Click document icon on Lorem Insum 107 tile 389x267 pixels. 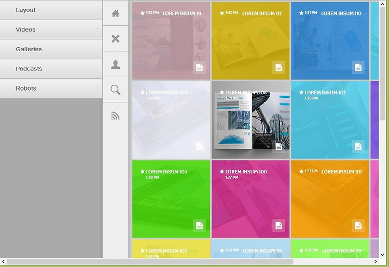click(x=358, y=146)
